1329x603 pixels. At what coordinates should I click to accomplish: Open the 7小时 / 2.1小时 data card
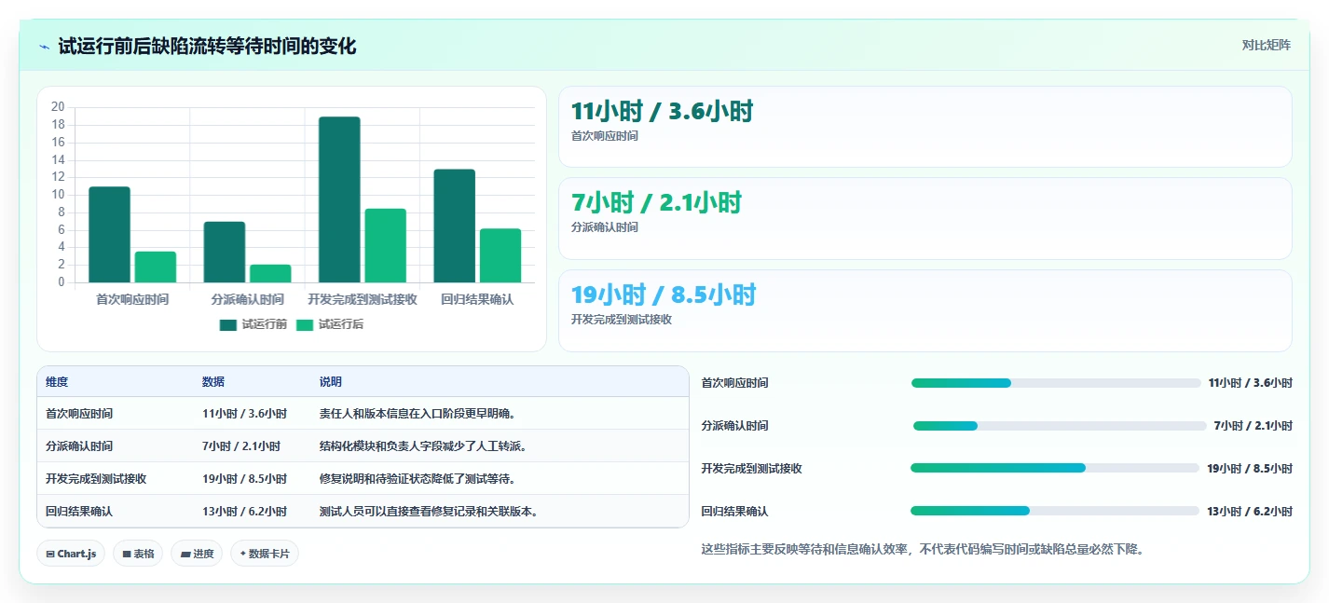tap(925, 218)
